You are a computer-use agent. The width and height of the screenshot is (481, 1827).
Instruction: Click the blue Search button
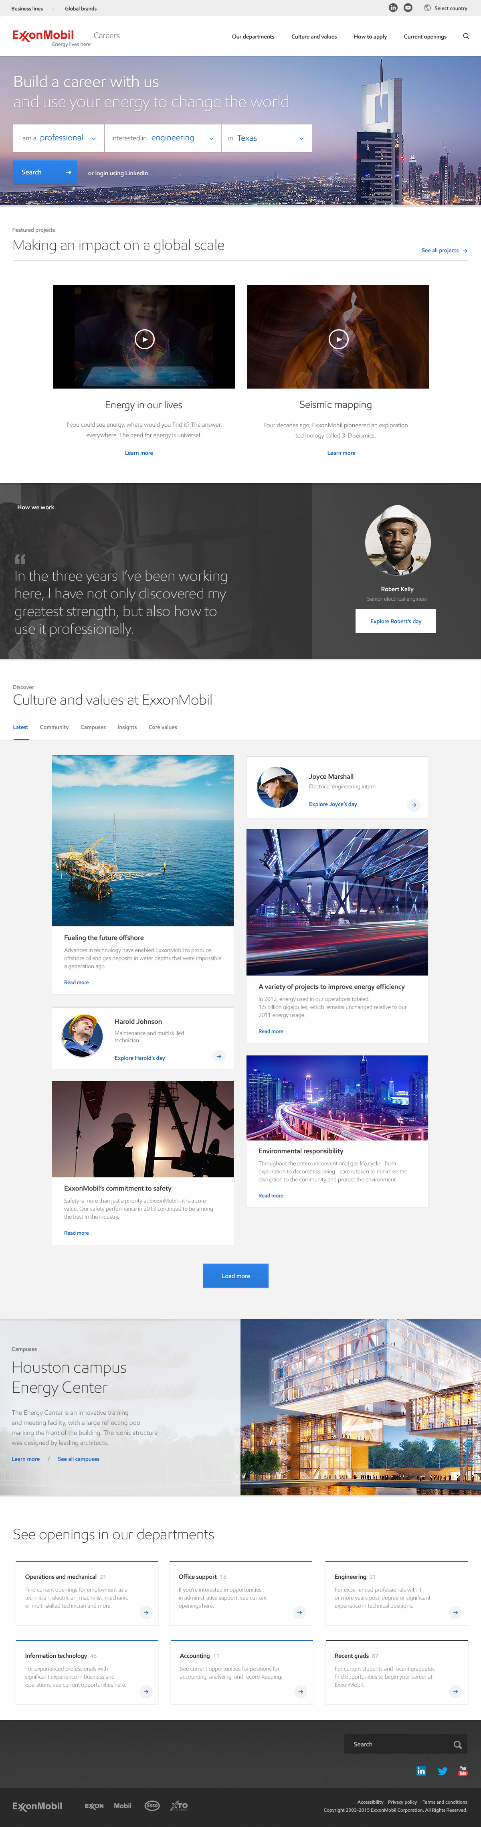click(45, 172)
